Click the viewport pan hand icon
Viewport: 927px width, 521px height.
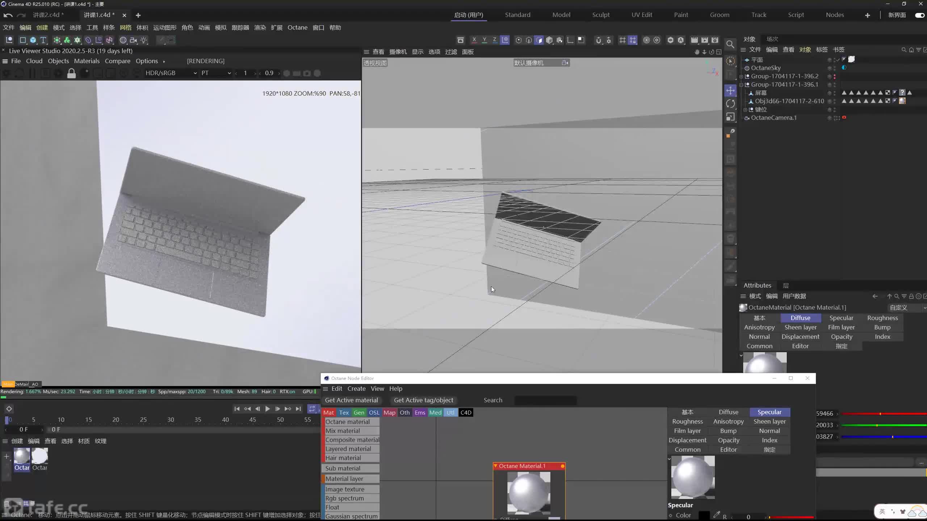[697, 52]
